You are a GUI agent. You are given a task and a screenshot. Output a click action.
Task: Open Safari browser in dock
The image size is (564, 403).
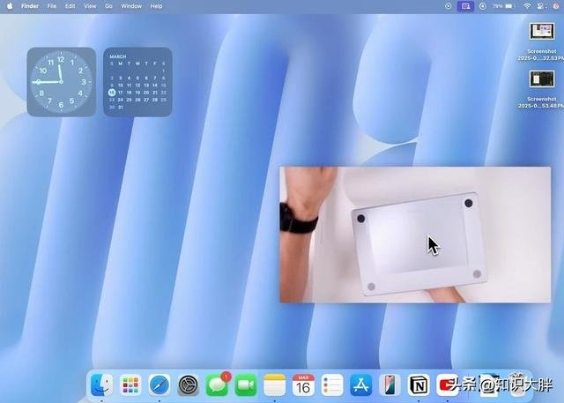click(159, 384)
